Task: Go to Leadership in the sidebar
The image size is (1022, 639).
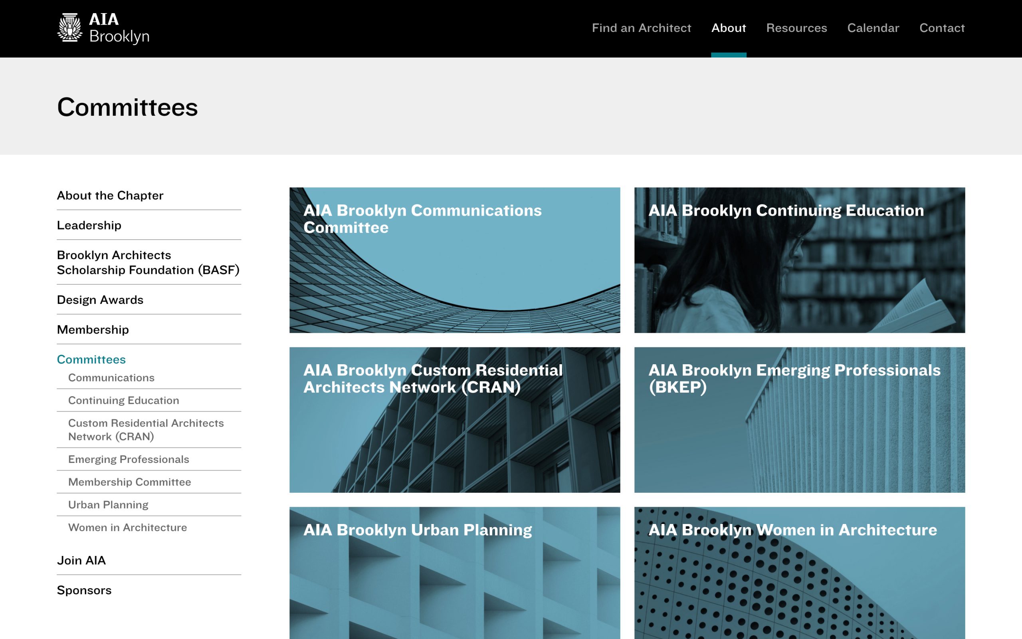Action: point(89,225)
